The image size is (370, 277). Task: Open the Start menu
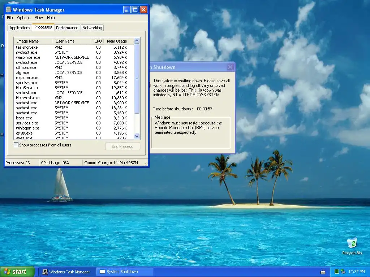coord(17,272)
